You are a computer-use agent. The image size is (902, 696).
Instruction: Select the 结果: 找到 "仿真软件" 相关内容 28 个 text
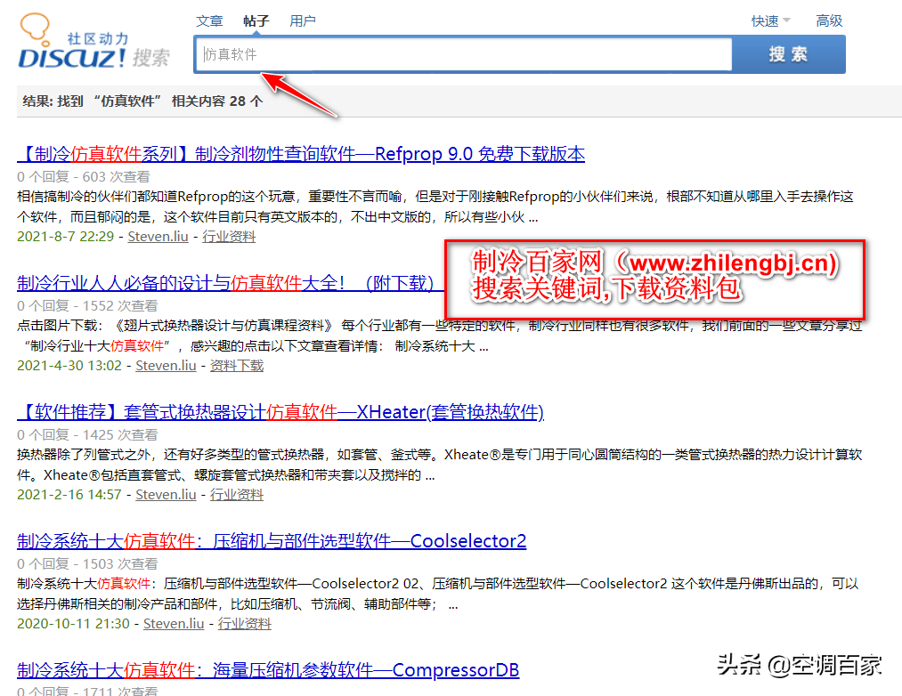coord(142,101)
